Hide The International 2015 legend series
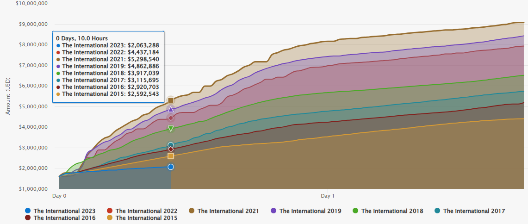528x224 pixels. [x=142, y=218]
